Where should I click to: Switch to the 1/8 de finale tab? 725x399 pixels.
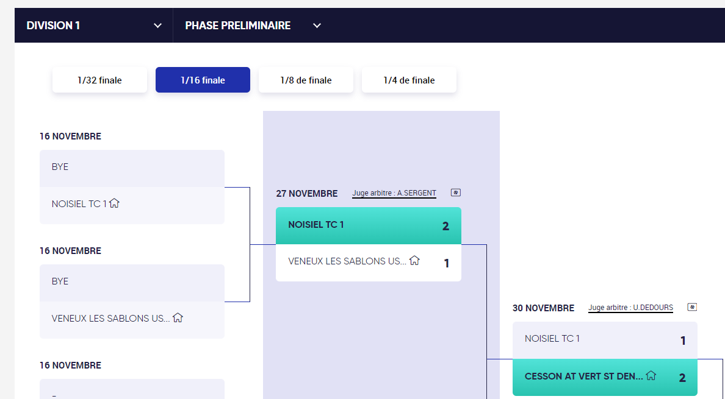pos(306,80)
